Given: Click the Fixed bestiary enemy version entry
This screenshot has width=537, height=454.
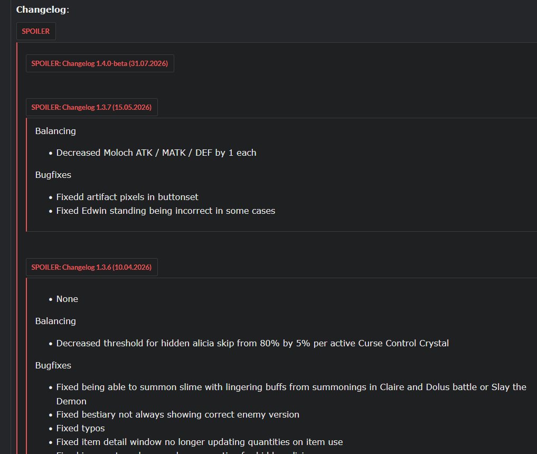Looking at the screenshot, I should 178,414.
